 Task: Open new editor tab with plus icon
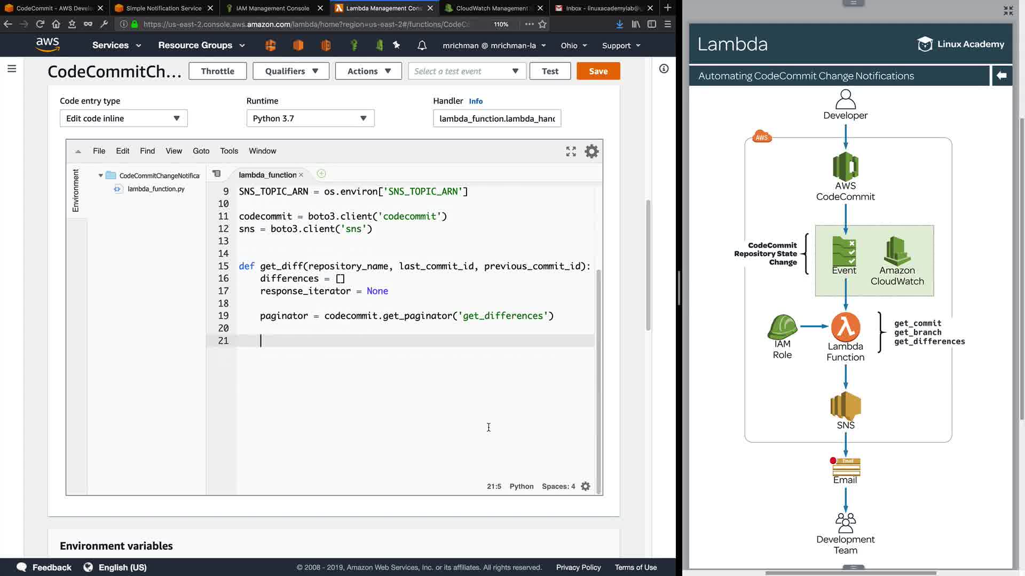pyautogui.click(x=321, y=174)
